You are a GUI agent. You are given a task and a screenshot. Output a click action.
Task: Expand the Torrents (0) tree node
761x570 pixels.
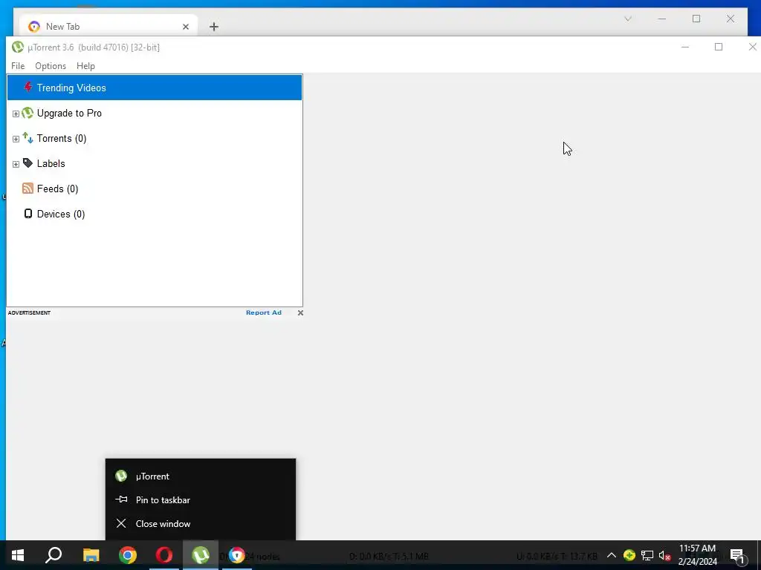pos(16,139)
